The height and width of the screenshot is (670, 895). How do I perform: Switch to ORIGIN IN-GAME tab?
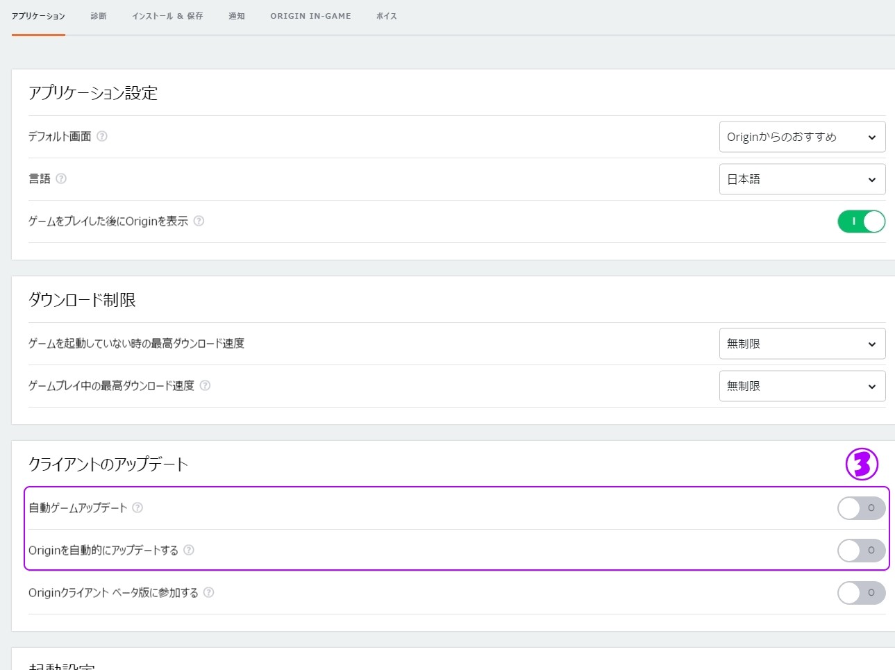click(310, 16)
